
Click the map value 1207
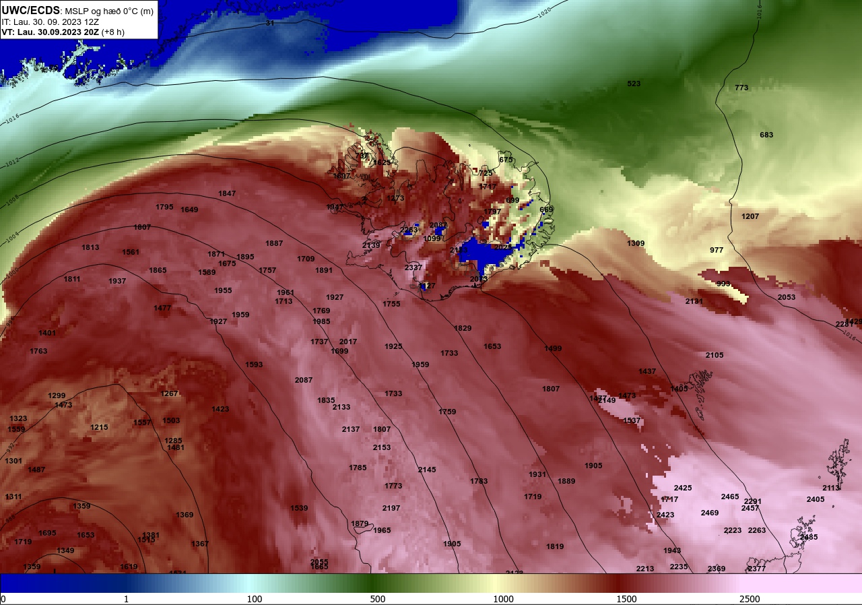(x=750, y=216)
